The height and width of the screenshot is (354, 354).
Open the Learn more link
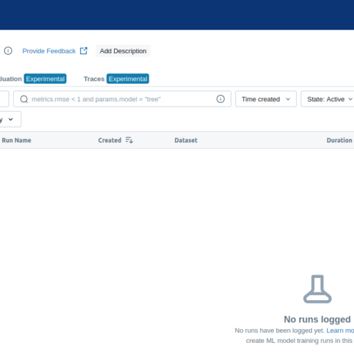click(x=340, y=330)
